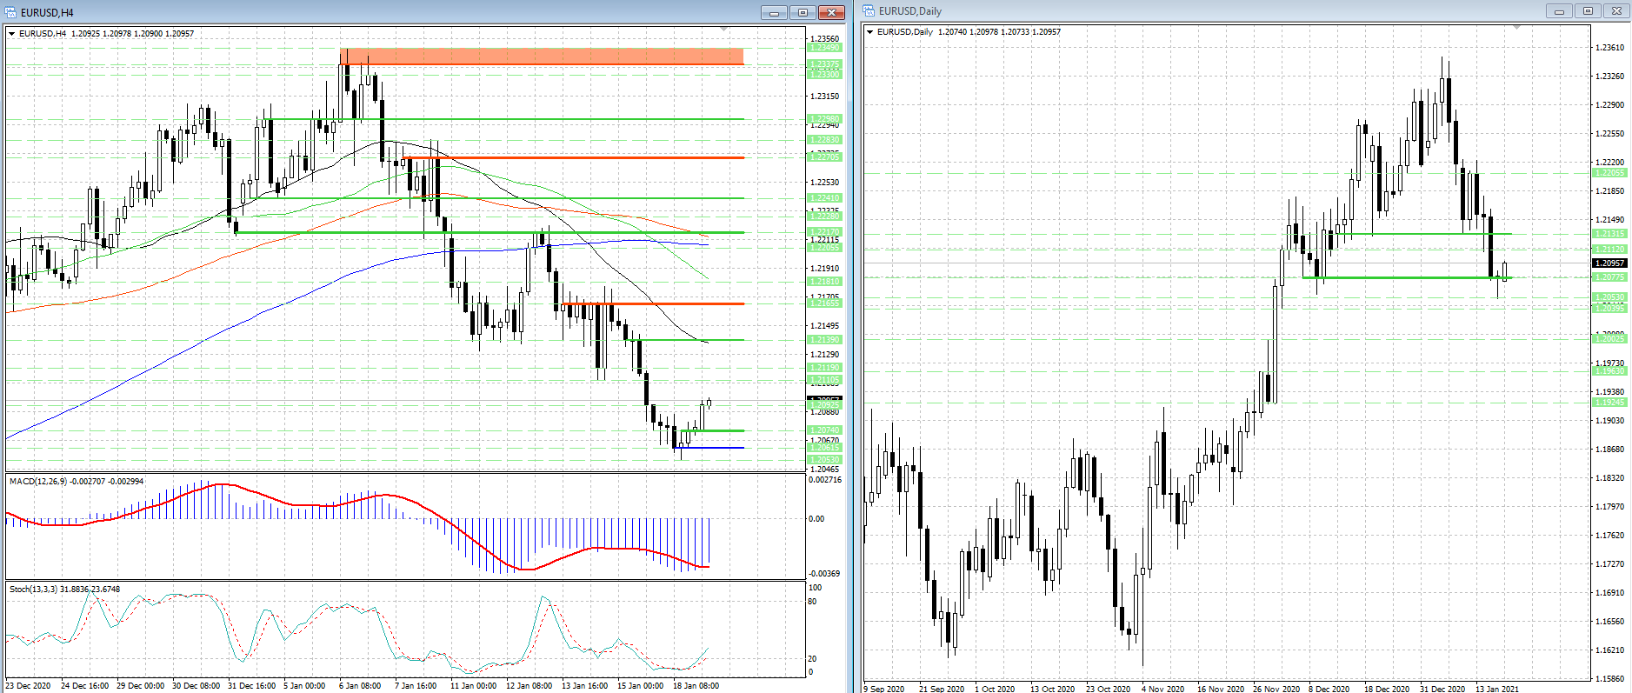
Task: Open the arrow dropdown beside EURUSD,Daily label
Action: pyautogui.click(x=870, y=32)
